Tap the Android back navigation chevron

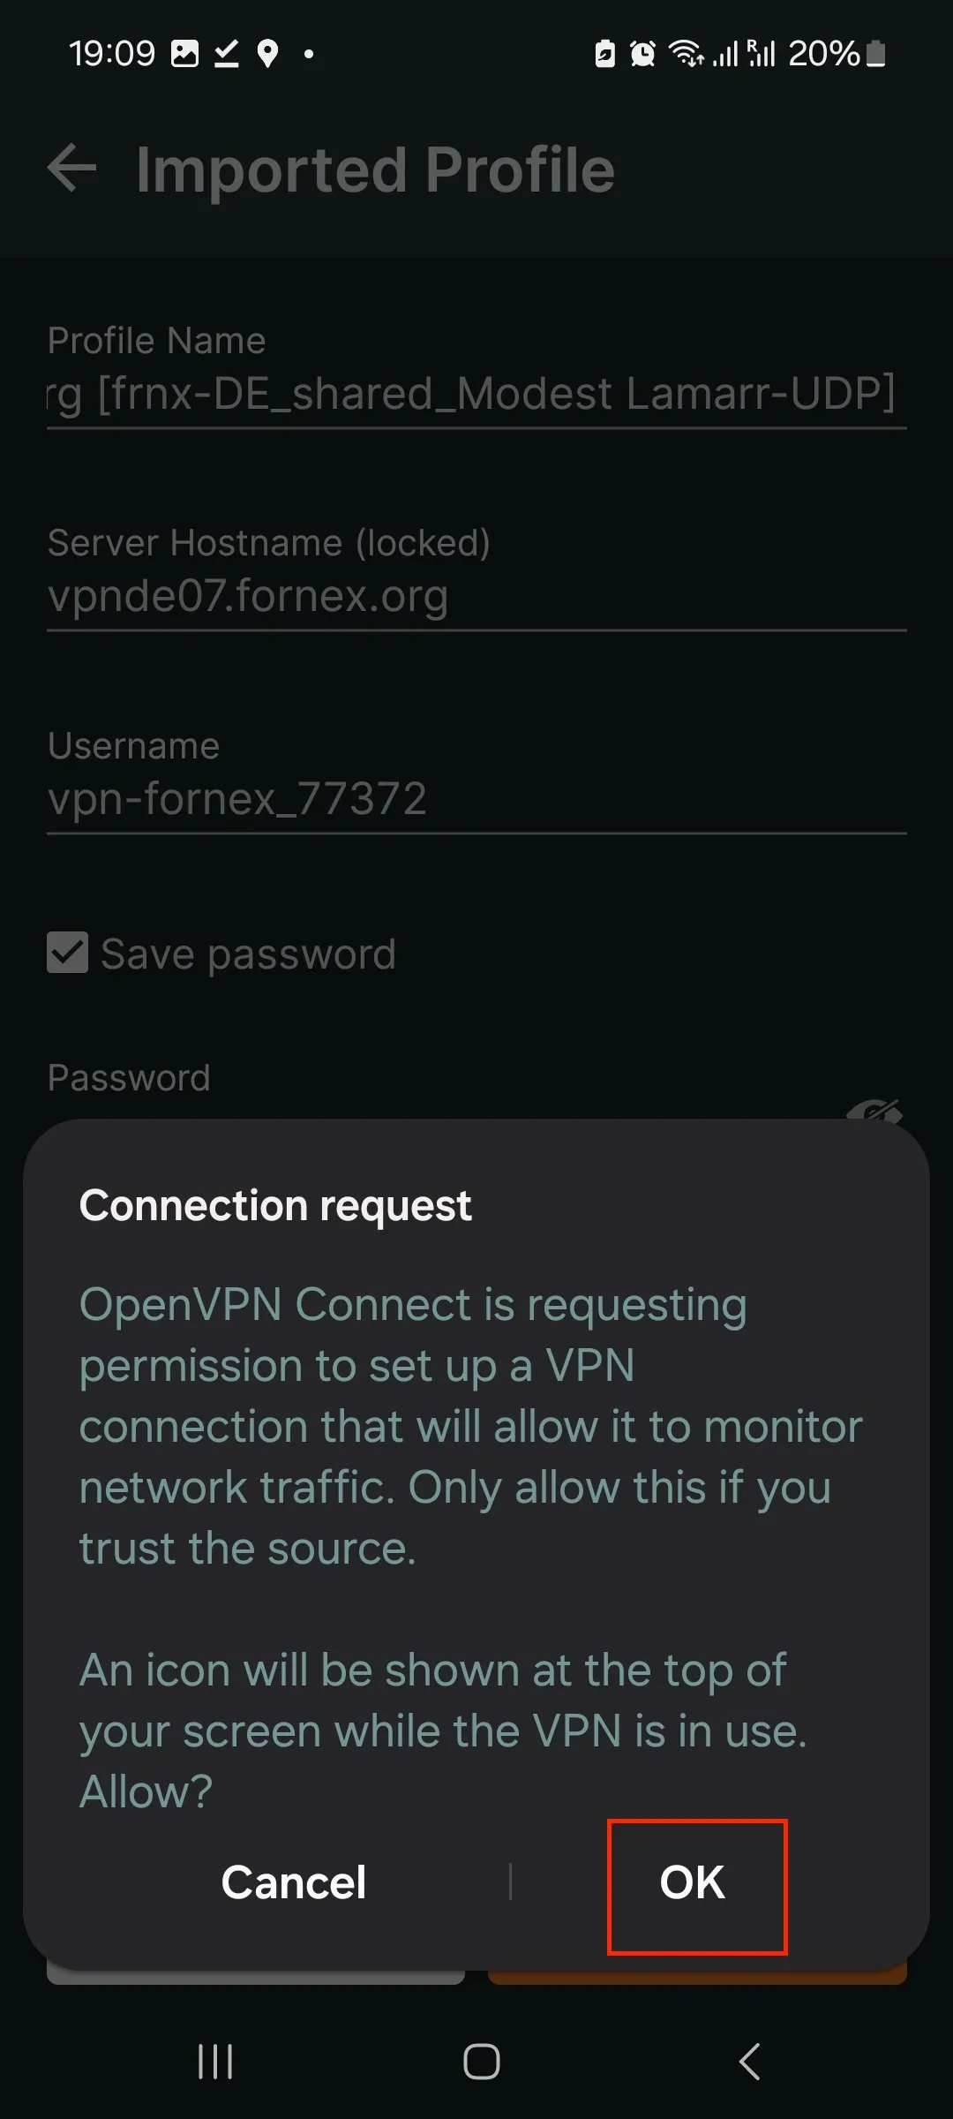(x=749, y=2062)
